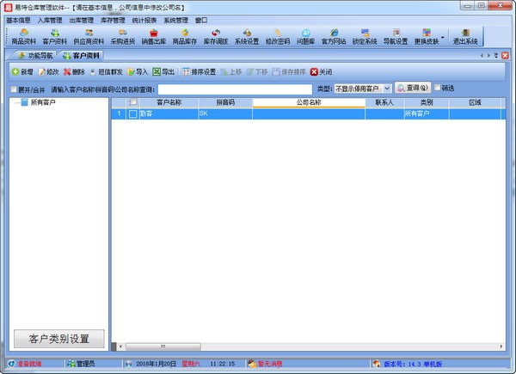This screenshot has width=516, height=374.
Task: Open 商品资料 toolbar icon
Action: click(23, 36)
